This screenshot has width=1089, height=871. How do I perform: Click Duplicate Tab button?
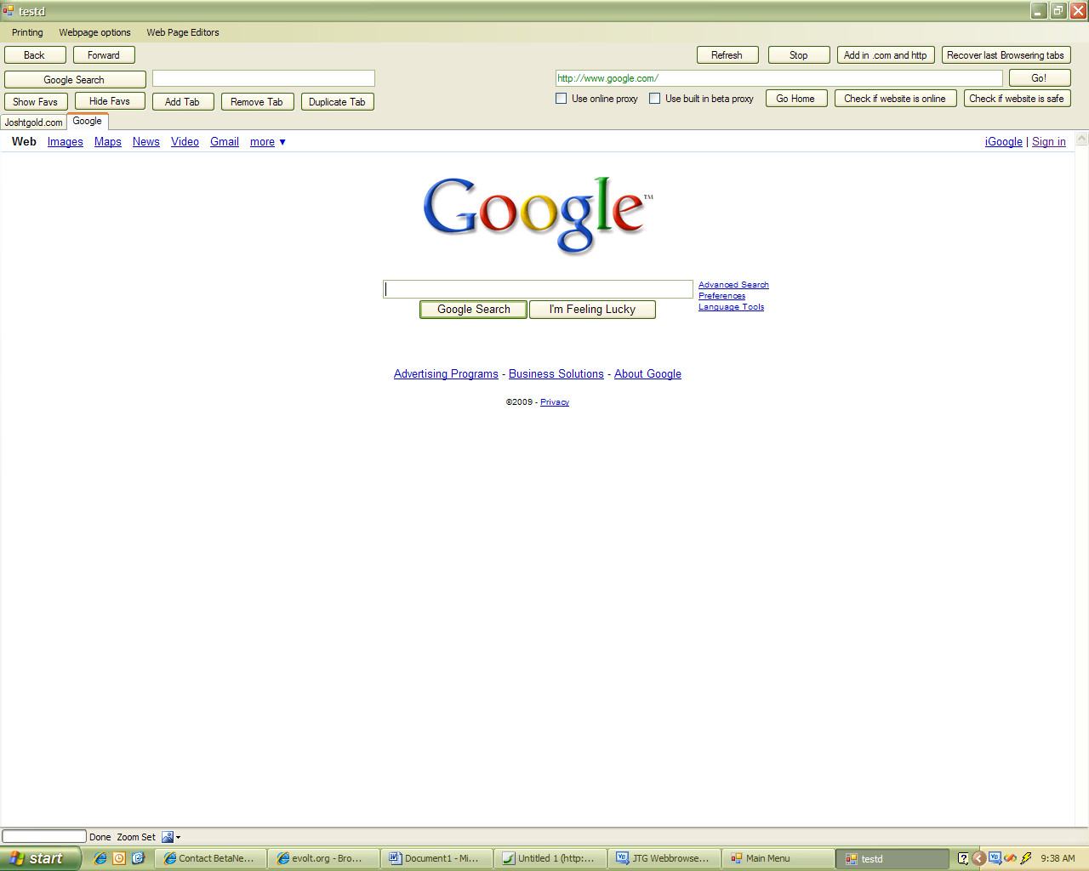pos(337,102)
